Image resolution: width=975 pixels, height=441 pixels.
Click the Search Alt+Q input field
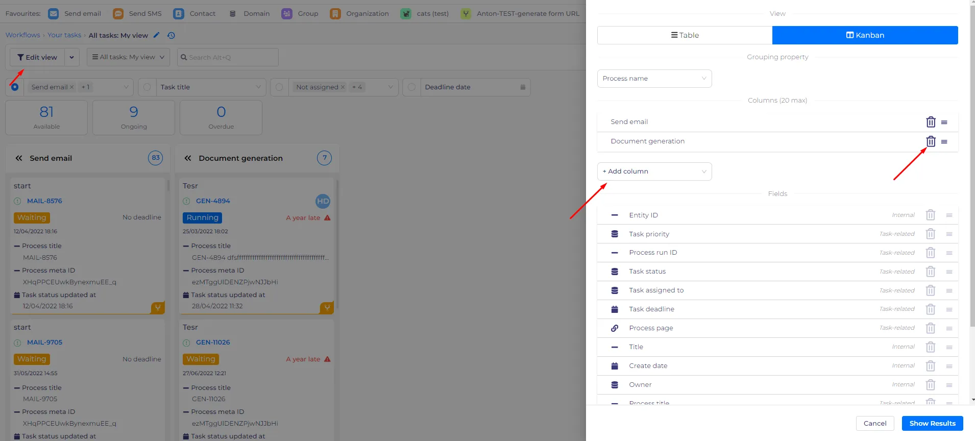coord(228,57)
